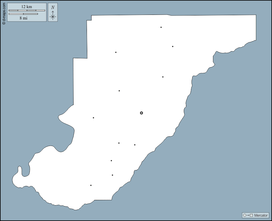Click the dot nearest northwest of the ring marker
The height and width of the screenshot is (221, 272).
(119, 91)
